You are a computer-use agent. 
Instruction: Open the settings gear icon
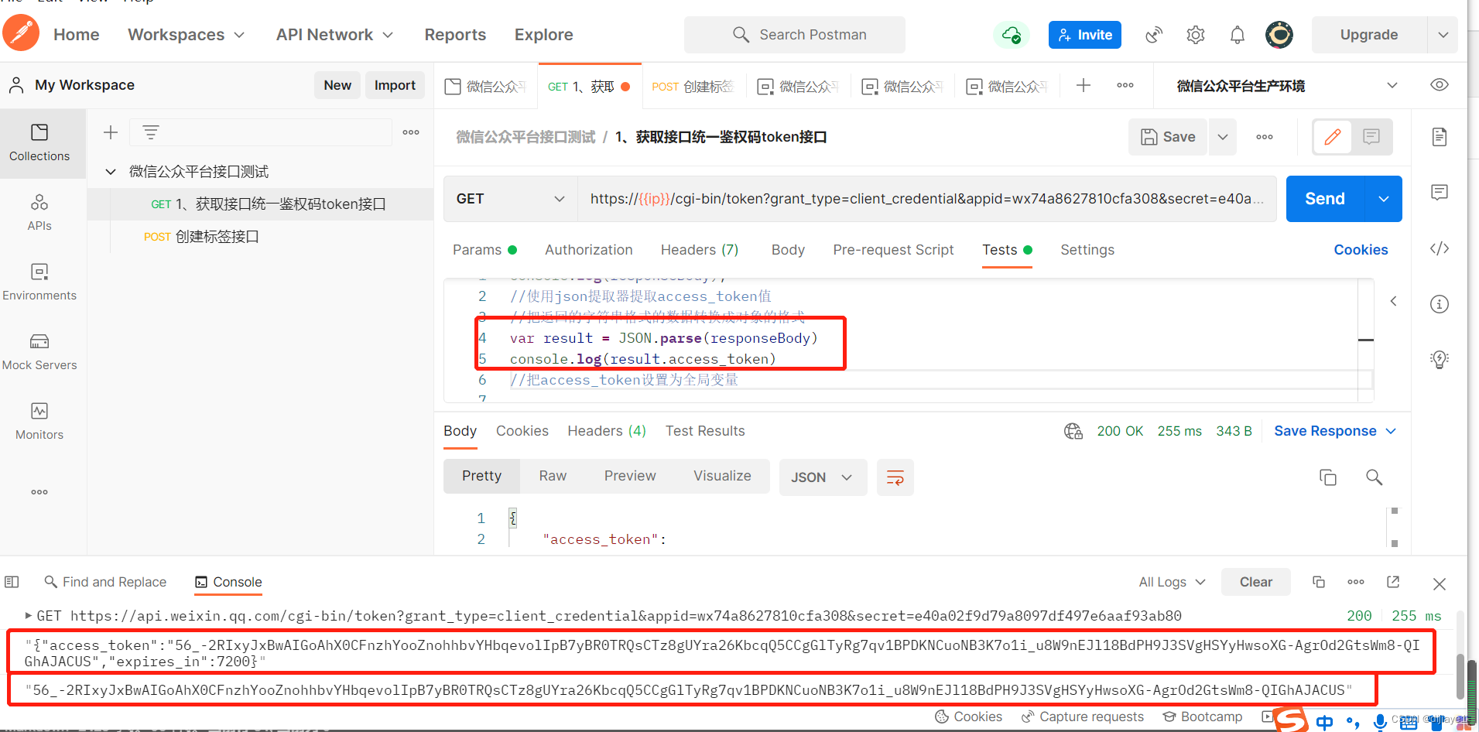pos(1196,35)
